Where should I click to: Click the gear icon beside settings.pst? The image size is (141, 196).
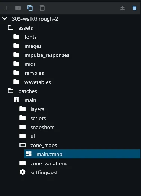(x=22, y=172)
